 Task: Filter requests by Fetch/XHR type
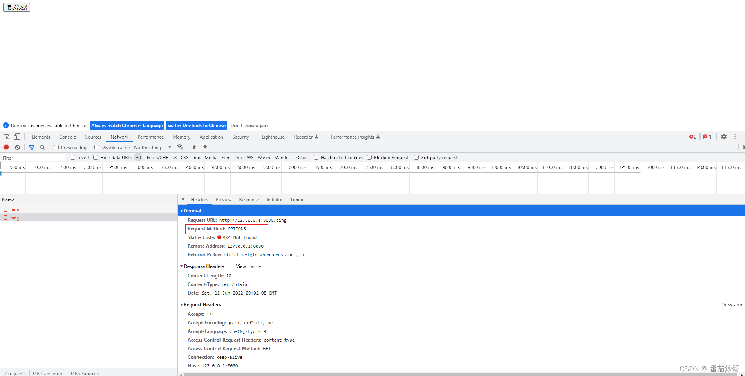[157, 157]
